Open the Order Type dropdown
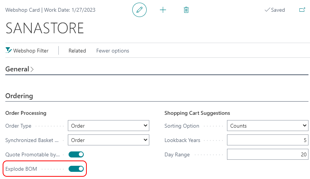310x179 pixels. coord(108,126)
